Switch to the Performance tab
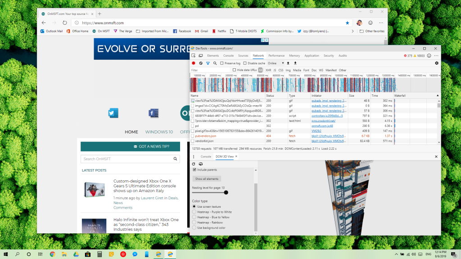Screen dimensions: 461x259 point(276,56)
